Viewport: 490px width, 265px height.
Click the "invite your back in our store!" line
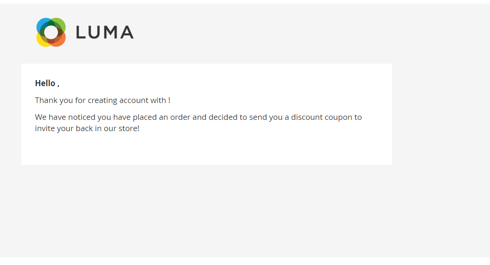[87, 128]
